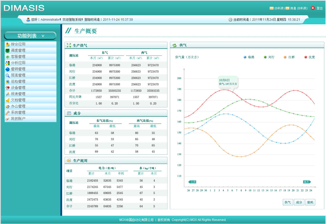Click the 消息 (0未读) link
Image resolution: width=326 pixels, height=224 pixels.
click(x=299, y=8)
